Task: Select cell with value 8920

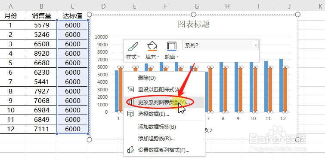Action: 41,54
